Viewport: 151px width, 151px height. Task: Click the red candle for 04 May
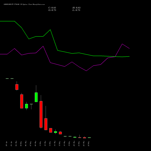pyautogui.click(x=17, y=87)
